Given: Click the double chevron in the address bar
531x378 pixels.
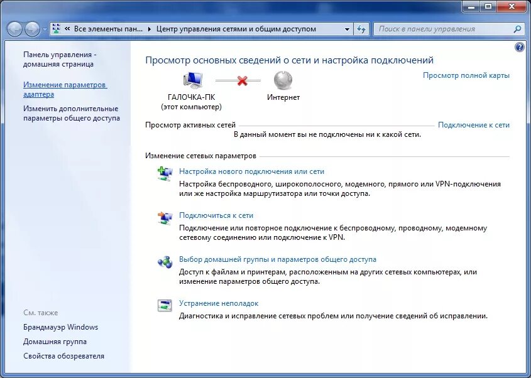Looking at the screenshot, I should click(67, 29).
